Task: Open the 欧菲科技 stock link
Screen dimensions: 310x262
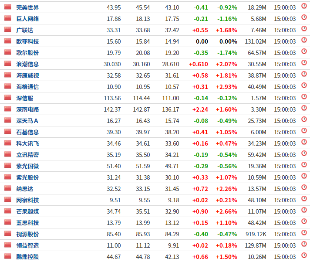Action: pos(27,41)
